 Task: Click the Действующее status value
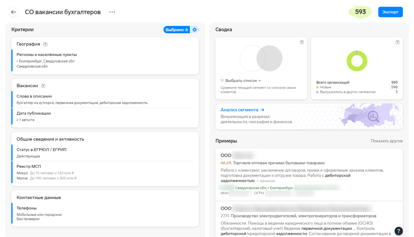(28, 156)
